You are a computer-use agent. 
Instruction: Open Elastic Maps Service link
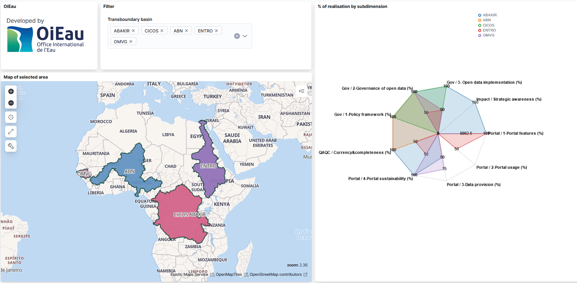[x=192, y=275]
